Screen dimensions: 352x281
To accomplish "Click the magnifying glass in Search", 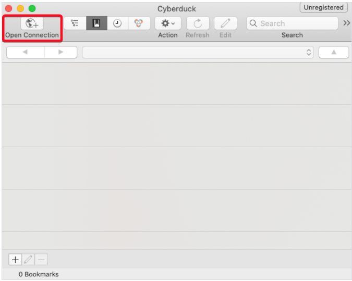I will tap(253, 23).
